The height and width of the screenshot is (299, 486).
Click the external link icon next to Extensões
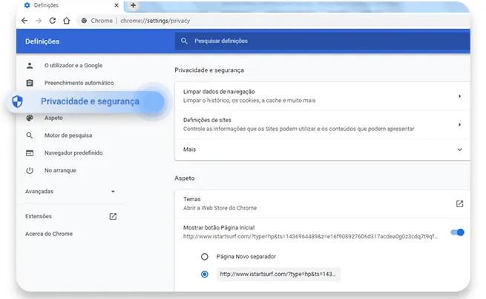(113, 216)
